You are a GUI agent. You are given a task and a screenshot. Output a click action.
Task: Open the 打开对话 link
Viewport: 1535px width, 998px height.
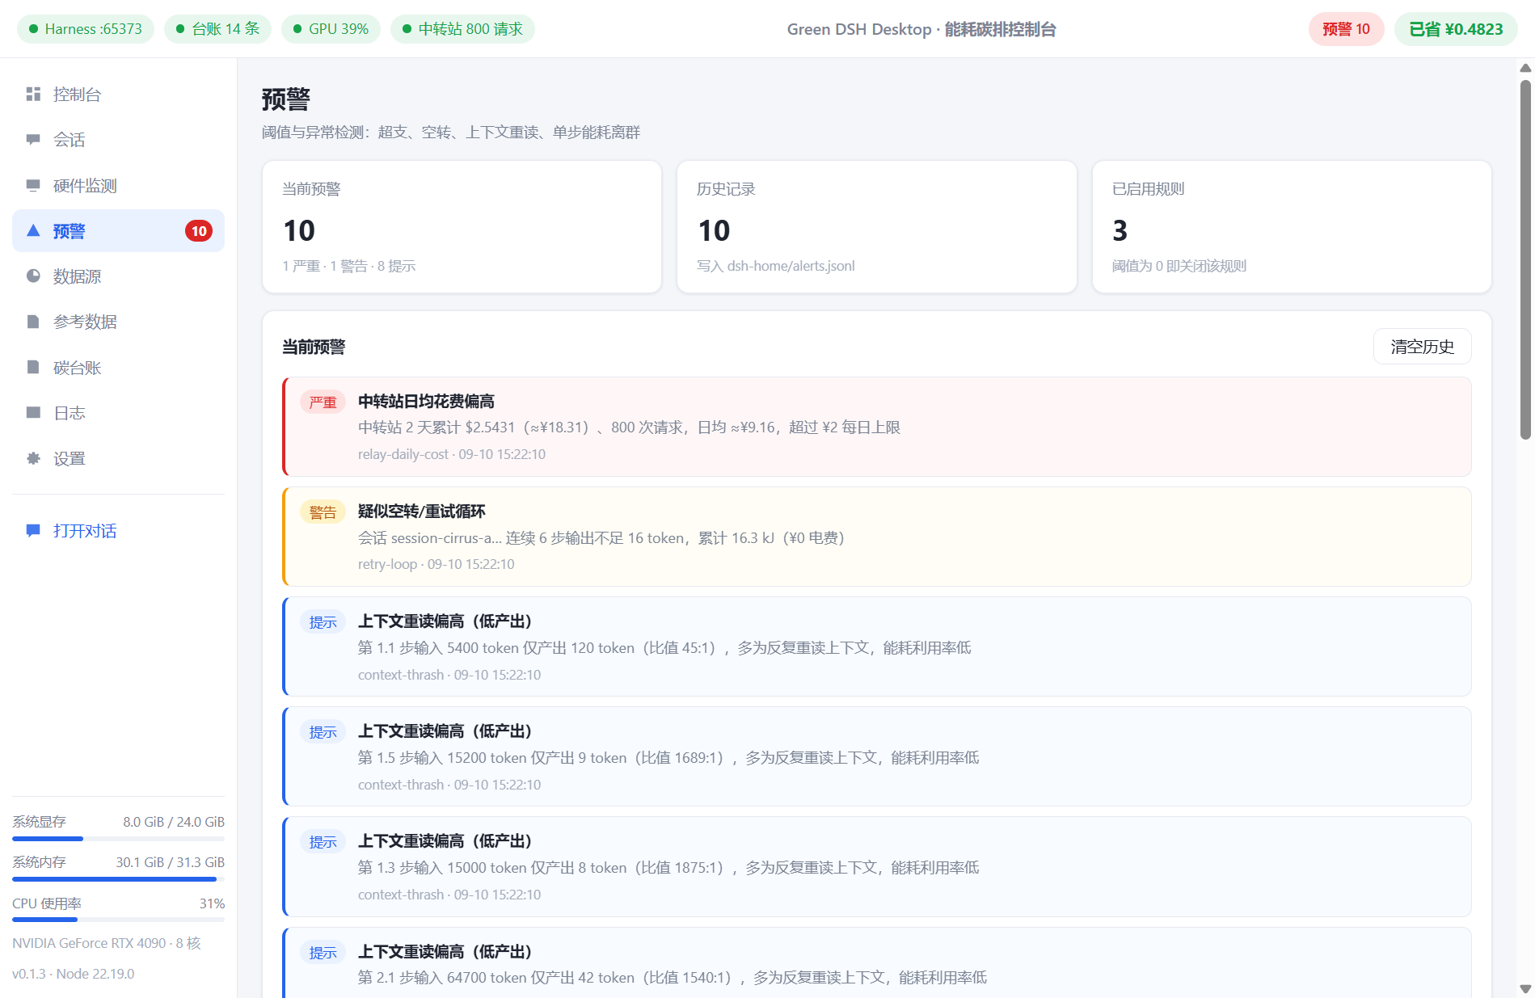[x=118, y=531]
